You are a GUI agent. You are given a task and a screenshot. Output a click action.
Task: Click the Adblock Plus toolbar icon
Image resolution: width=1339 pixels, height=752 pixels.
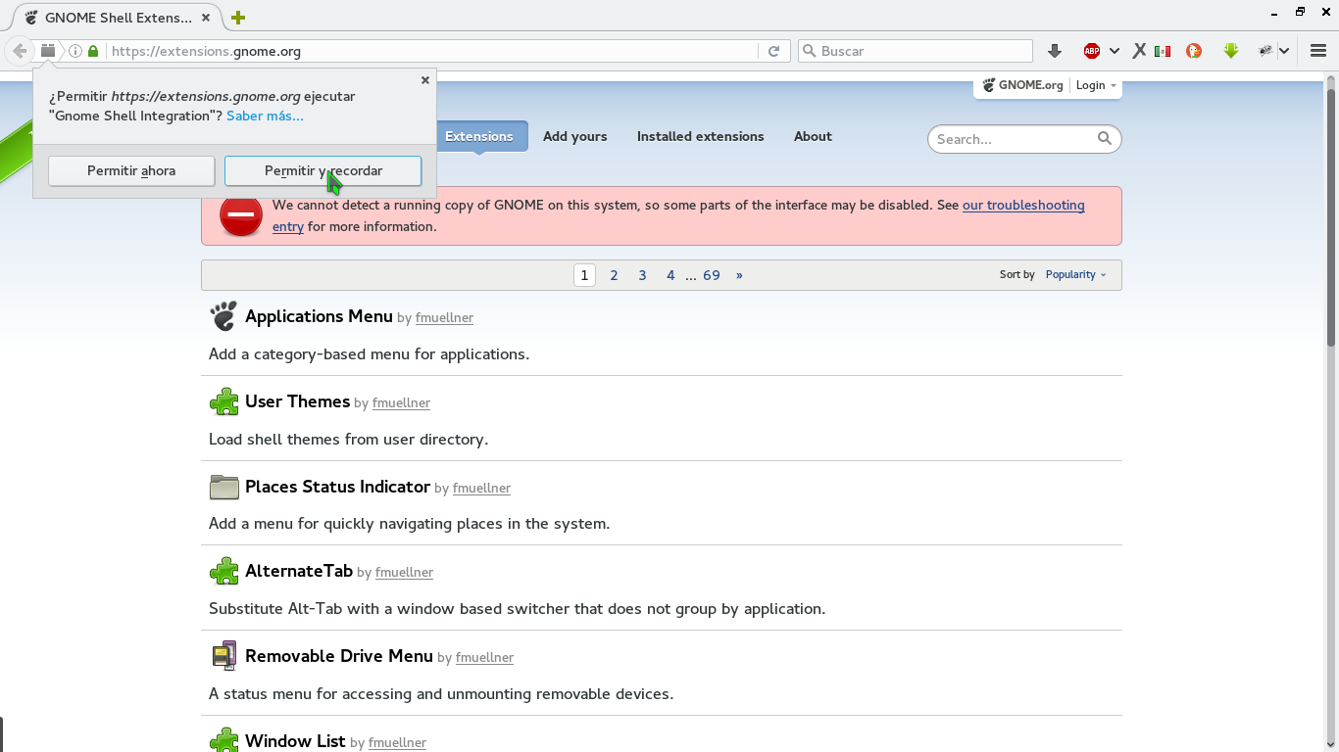coord(1092,51)
